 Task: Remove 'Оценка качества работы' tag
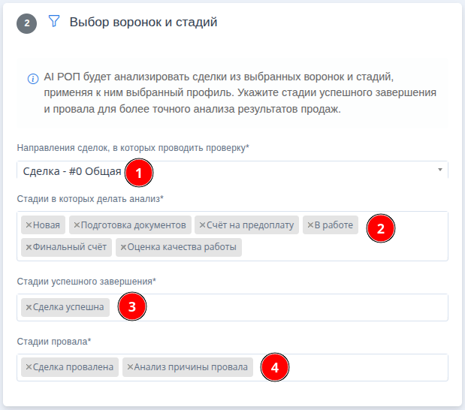pyautogui.click(x=123, y=247)
